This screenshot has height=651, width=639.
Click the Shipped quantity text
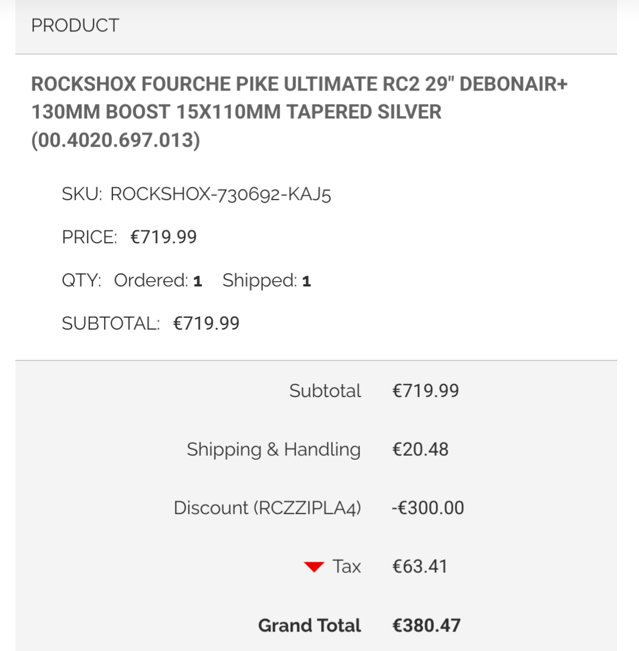pos(266,281)
